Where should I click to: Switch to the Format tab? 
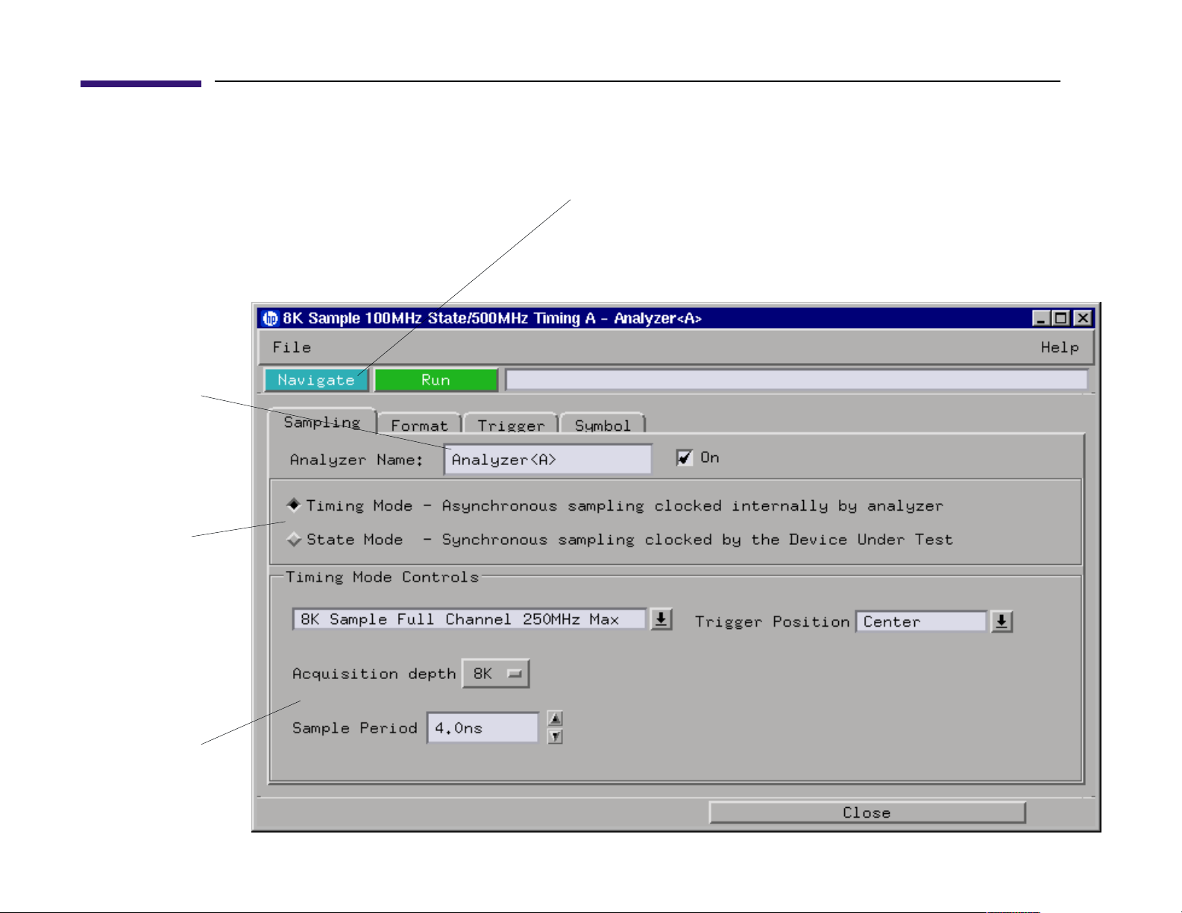click(419, 424)
